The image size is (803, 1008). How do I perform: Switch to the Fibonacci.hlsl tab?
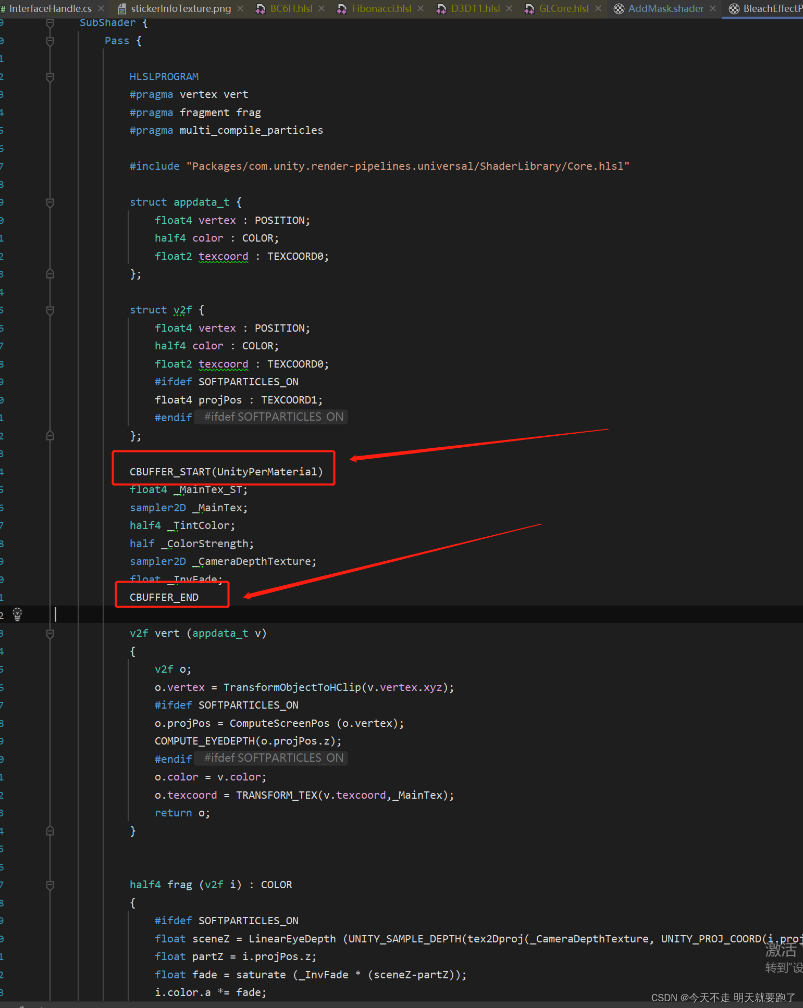[381, 9]
